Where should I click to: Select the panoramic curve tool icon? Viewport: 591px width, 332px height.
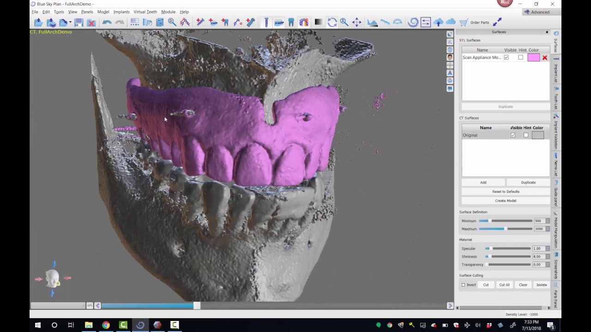pos(185,22)
